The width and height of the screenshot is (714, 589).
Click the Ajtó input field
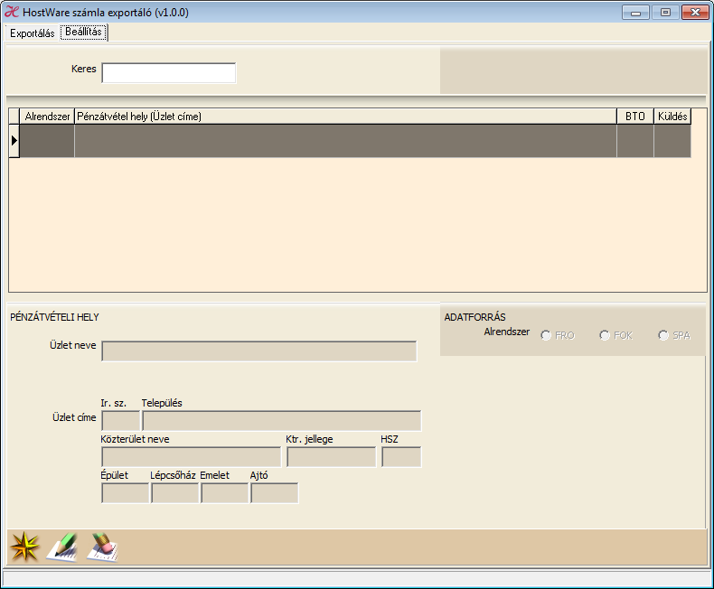[275, 493]
